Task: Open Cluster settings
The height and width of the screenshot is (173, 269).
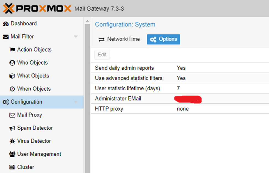Action: click(x=42, y=167)
